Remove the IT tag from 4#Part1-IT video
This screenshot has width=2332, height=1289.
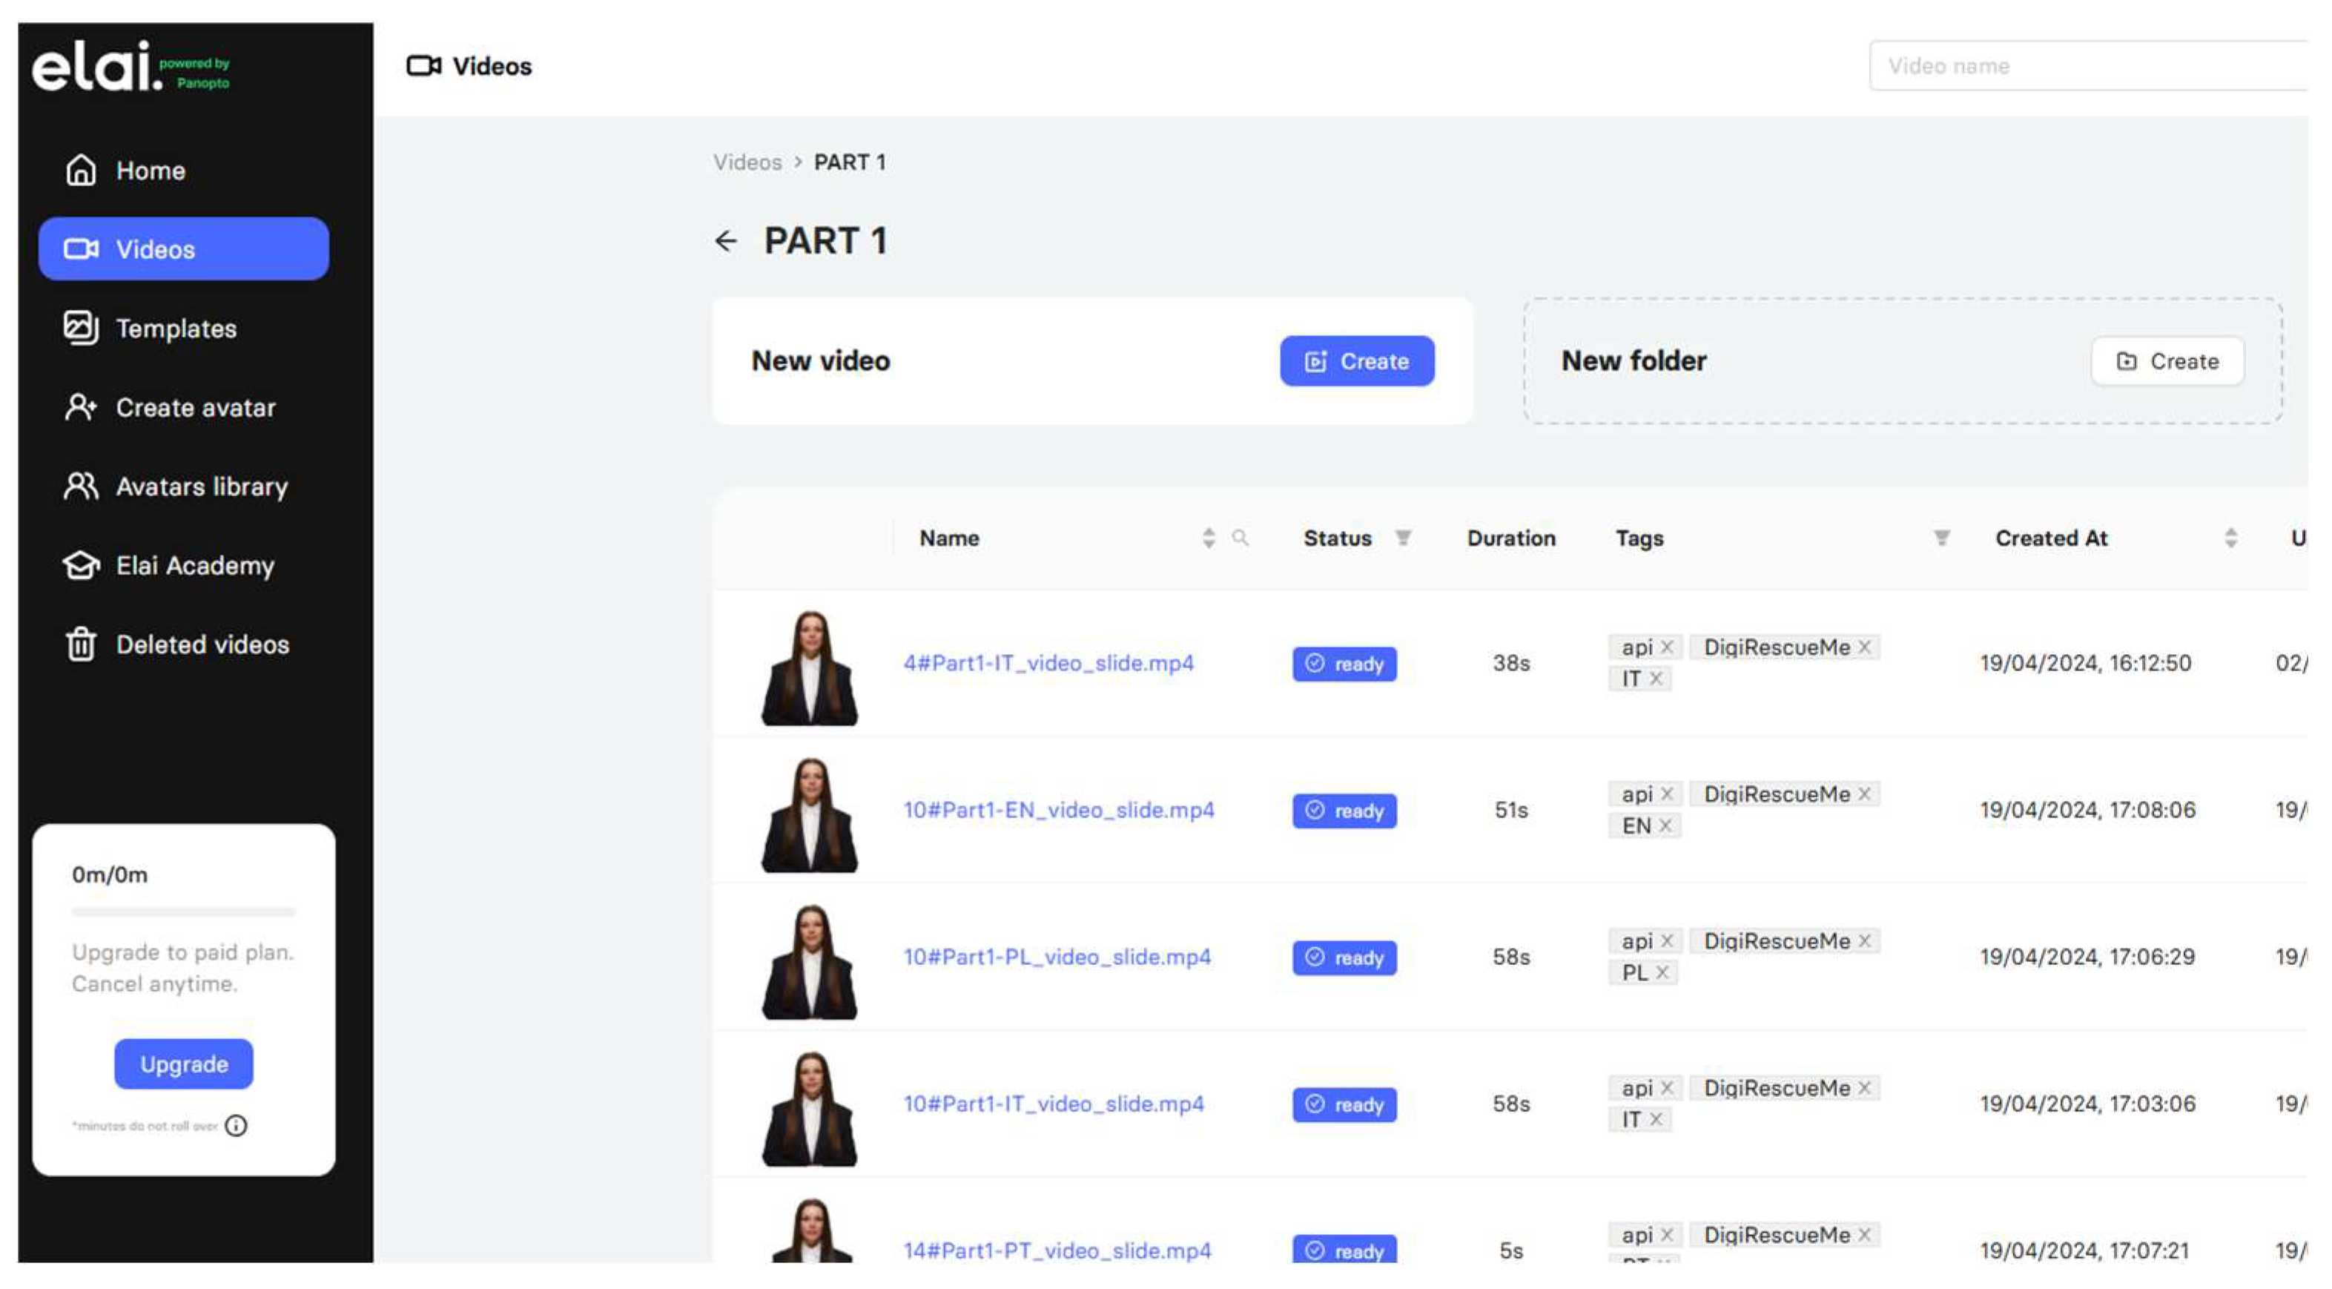coord(1656,678)
